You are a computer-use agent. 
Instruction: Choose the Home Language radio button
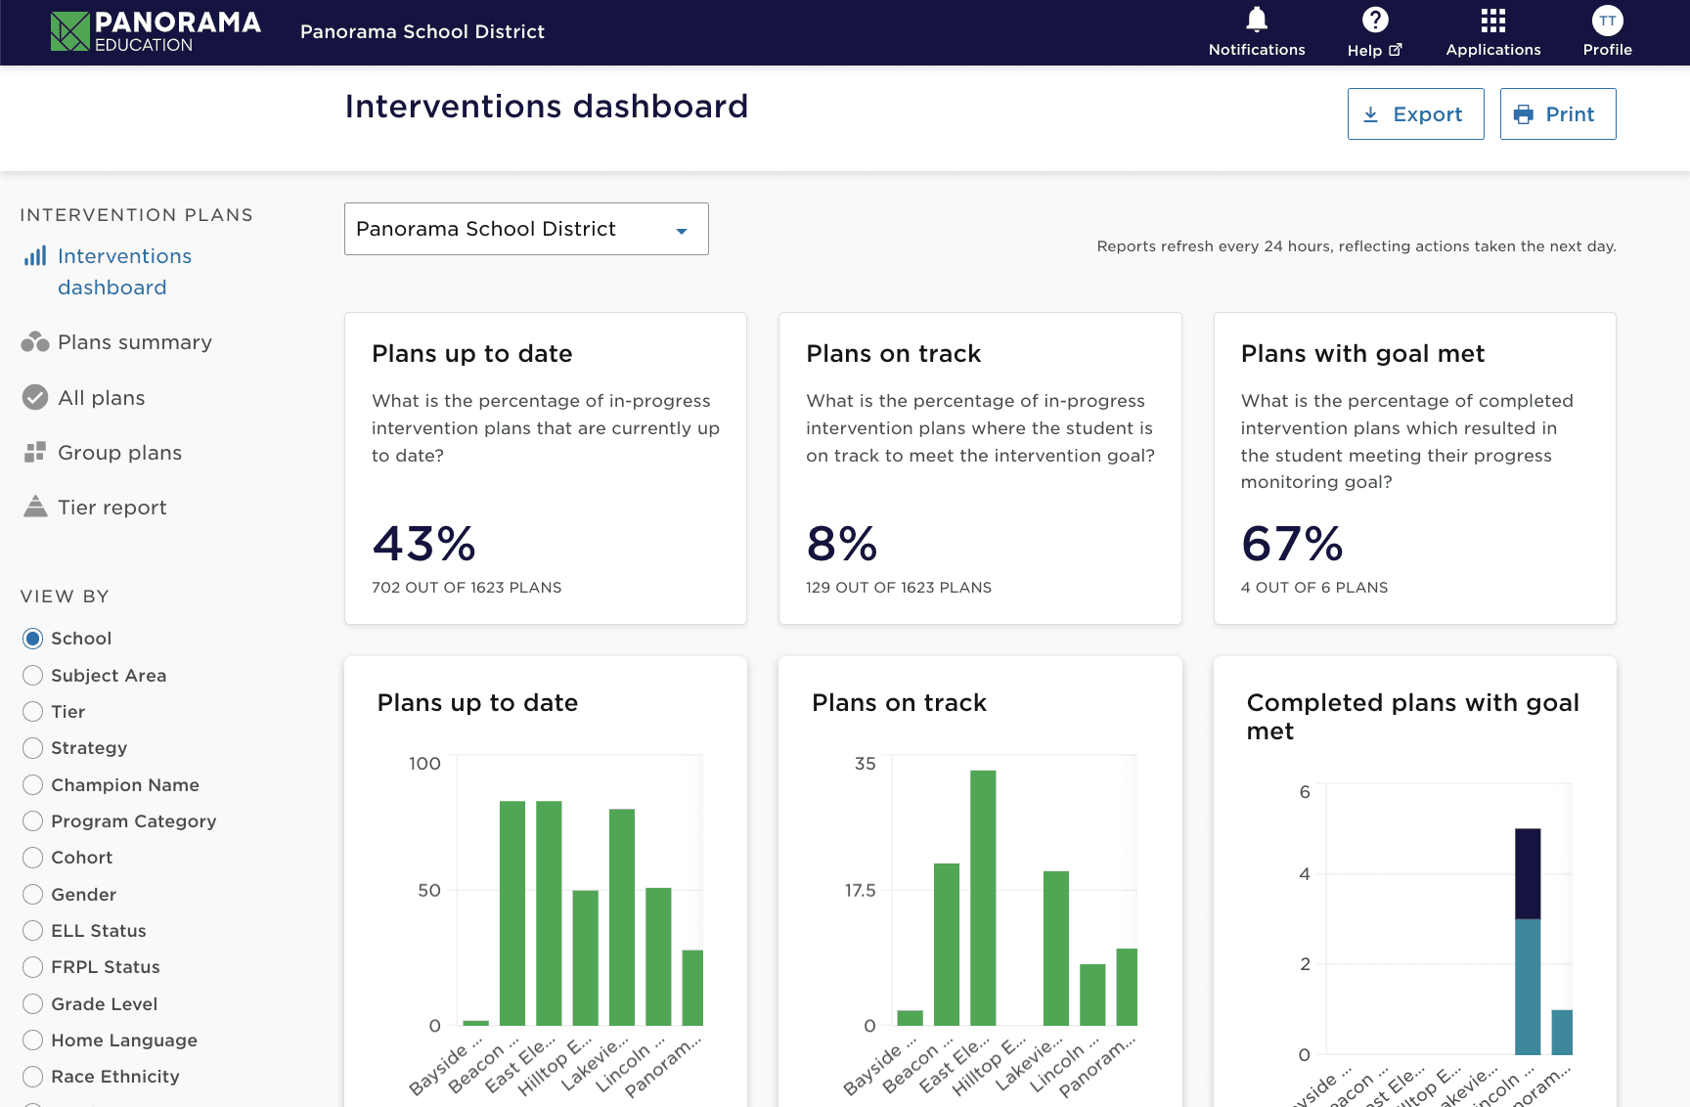coord(32,1041)
